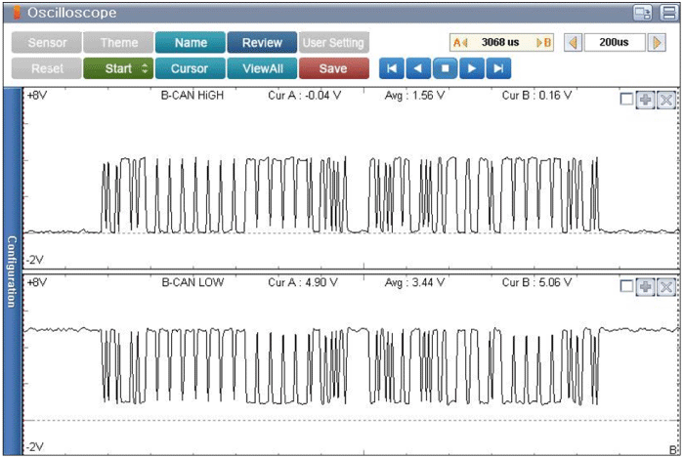This screenshot has height=458, width=684.
Task: Skip to last frame icon
Action: tap(498, 68)
